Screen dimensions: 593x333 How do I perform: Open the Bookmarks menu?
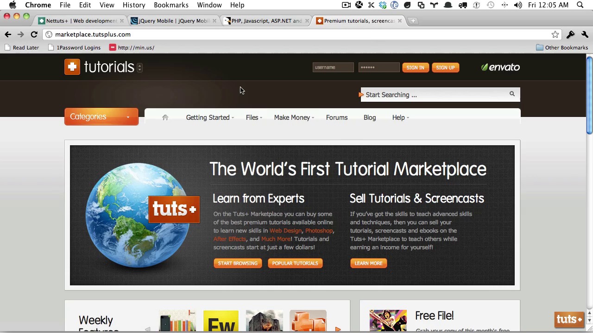click(x=171, y=5)
